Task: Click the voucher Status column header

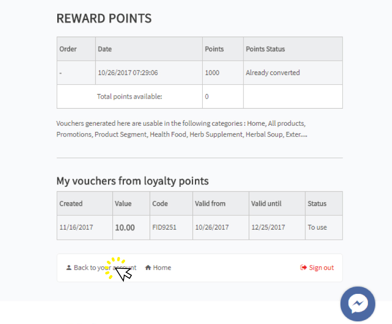Action: pos(324,203)
